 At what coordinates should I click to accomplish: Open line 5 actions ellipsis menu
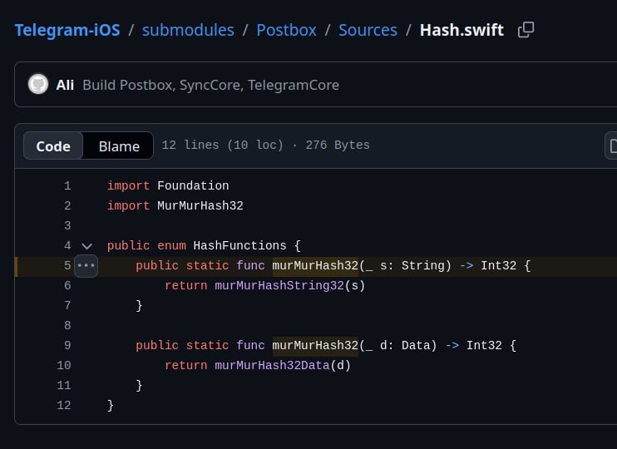point(86,265)
